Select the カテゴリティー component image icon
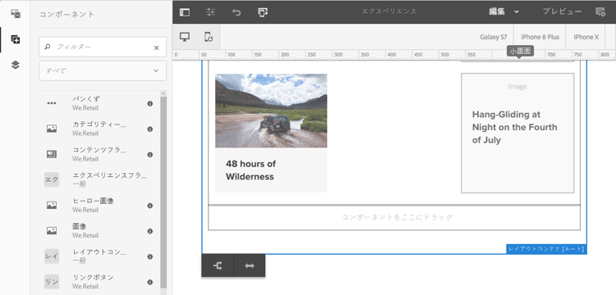616x295 pixels. click(x=52, y=129)
